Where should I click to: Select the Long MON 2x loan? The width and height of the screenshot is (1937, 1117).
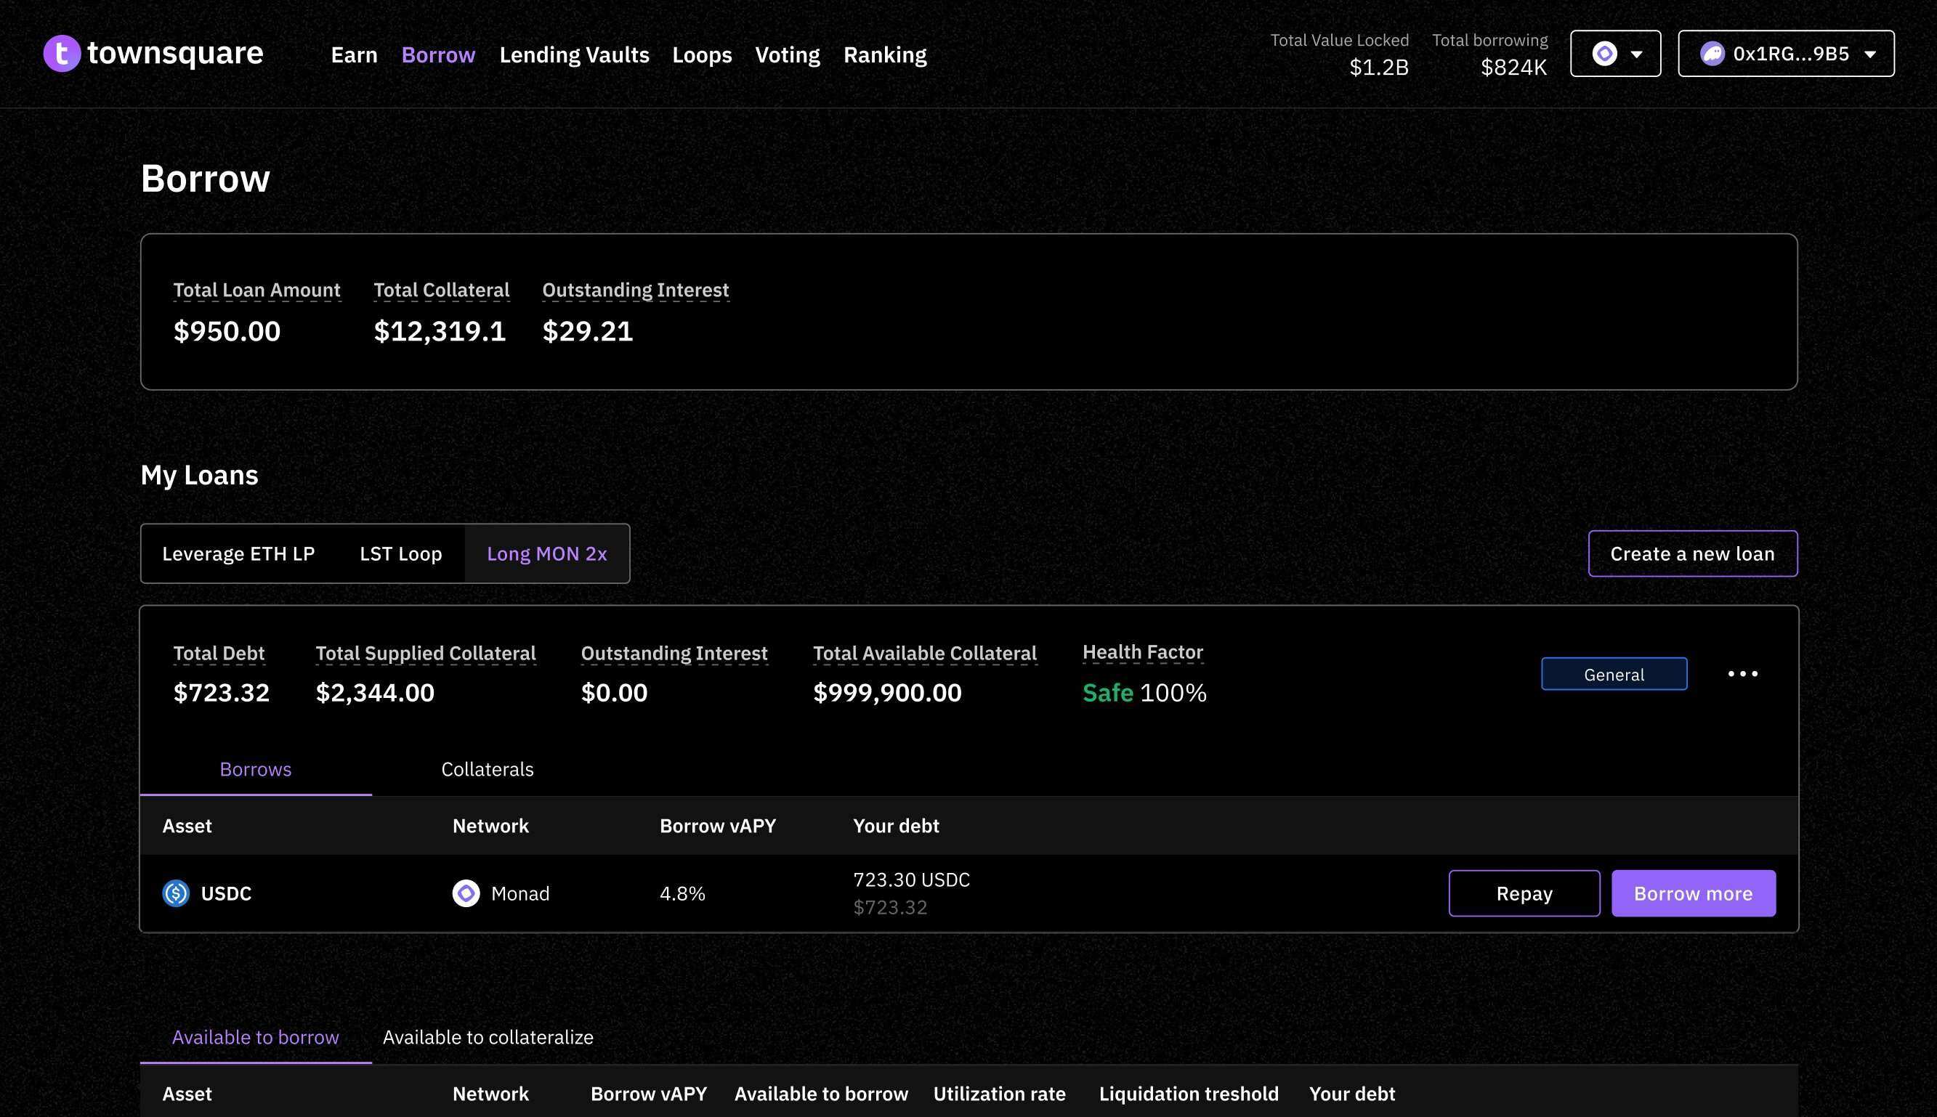546,553
